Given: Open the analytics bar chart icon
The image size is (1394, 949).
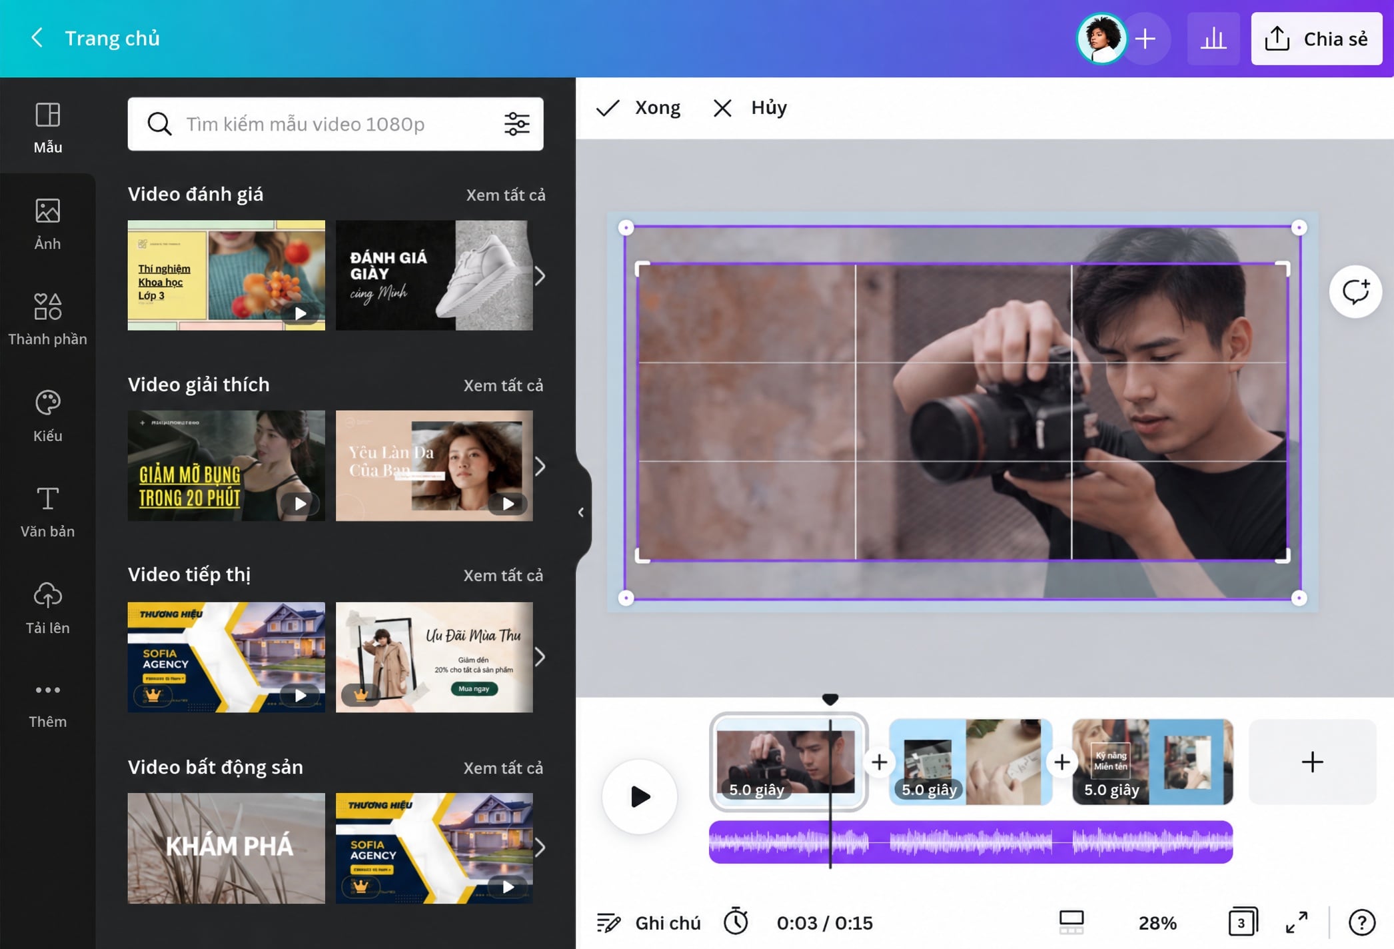Looking at the screenshot, I should [x=1213, y=39].
